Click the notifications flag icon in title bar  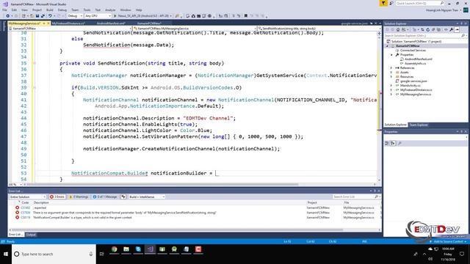coord(383,3)
